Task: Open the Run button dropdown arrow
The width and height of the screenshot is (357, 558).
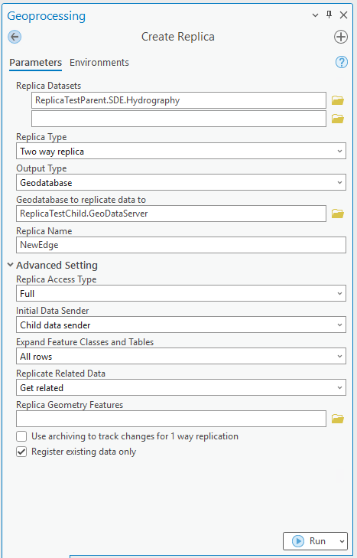Action: coord(342,541)
